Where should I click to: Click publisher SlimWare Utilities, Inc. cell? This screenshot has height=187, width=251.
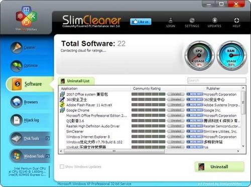pyautogui.click(x=220, y=131)
